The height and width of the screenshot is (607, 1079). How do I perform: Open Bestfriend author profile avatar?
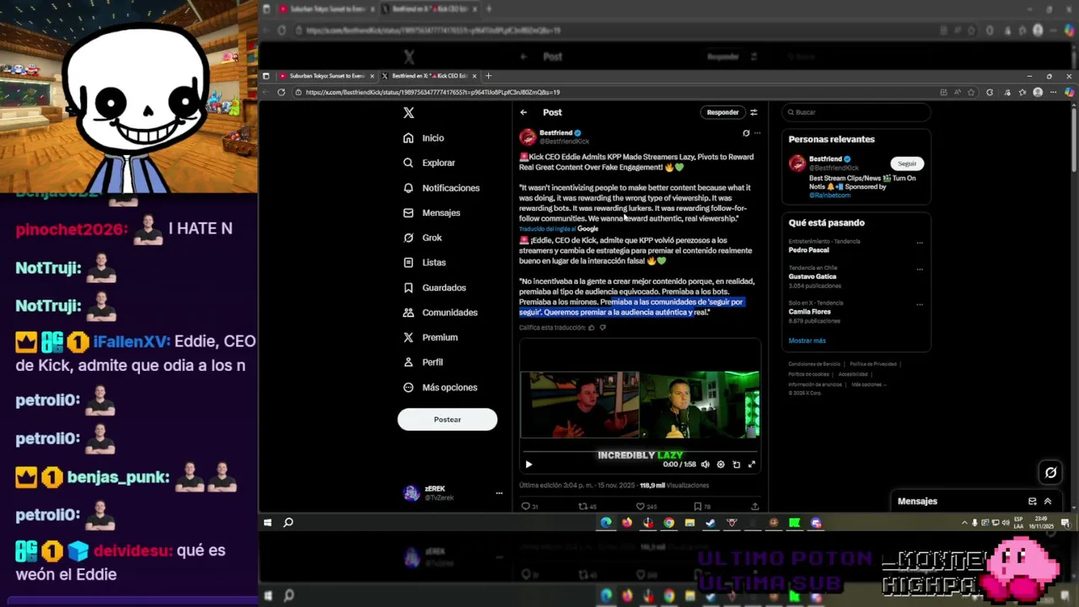528,137
